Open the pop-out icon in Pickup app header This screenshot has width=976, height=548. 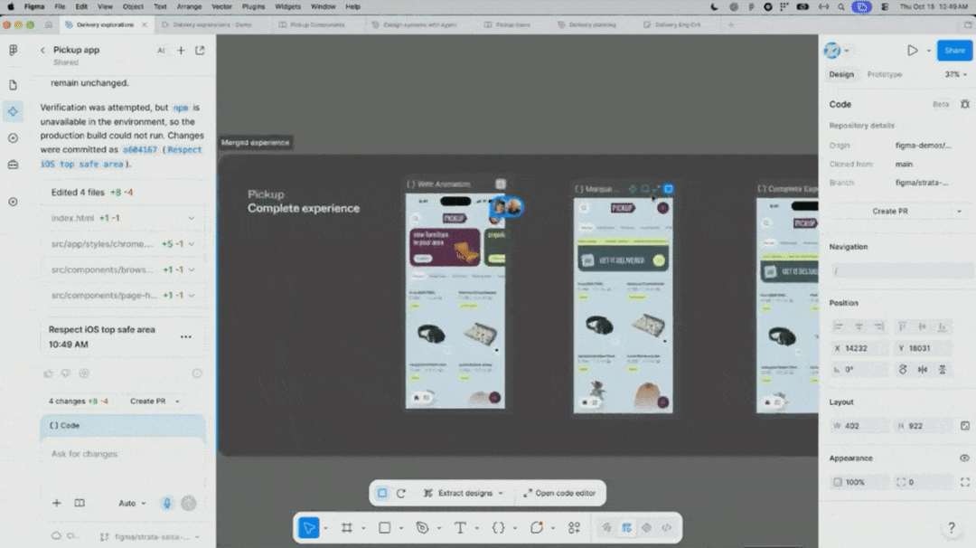pos(200,51)
